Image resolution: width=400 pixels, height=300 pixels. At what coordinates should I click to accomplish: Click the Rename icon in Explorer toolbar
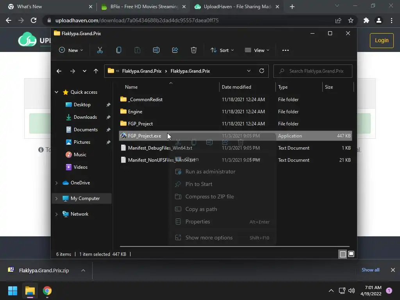pyautogui.click(x=156, y=50)
